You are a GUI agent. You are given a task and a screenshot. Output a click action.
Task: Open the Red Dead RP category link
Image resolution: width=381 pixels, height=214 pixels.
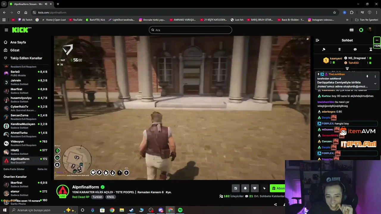[81, 197]
